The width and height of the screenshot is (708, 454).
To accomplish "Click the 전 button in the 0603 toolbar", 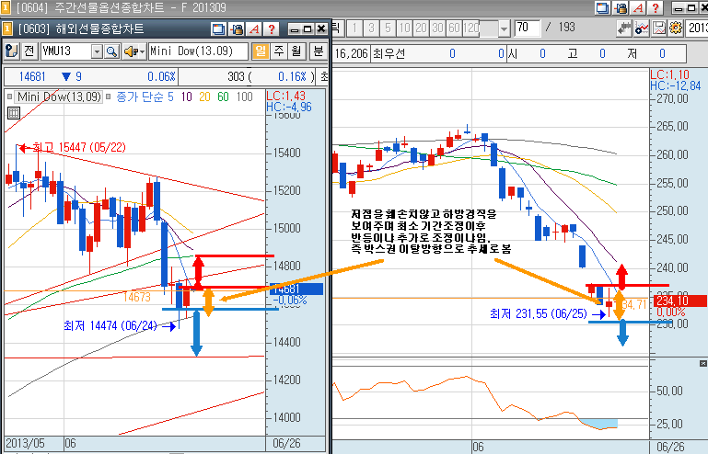I will click(29, 51).
